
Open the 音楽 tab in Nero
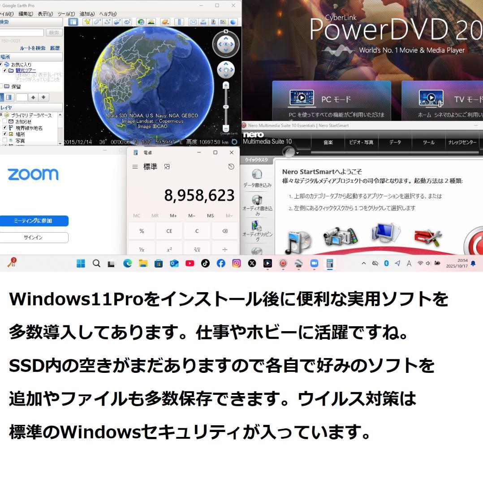[x=328, y=143]
